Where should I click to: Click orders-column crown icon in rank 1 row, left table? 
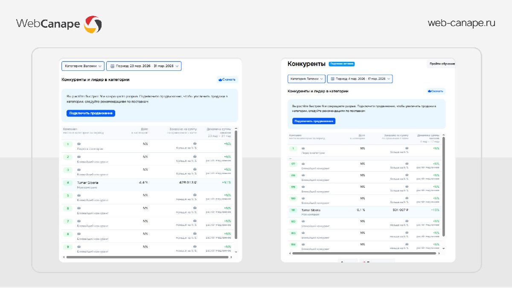pyautogui.click(x=195, y=144)
